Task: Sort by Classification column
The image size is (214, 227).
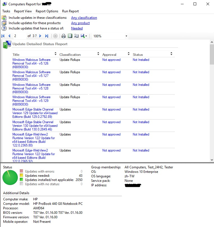Action: 98,54
